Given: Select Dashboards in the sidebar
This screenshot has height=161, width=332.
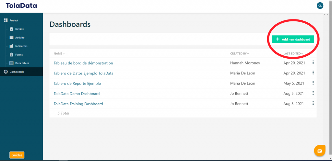Looking at the screenshot, I should coord(21,72).
